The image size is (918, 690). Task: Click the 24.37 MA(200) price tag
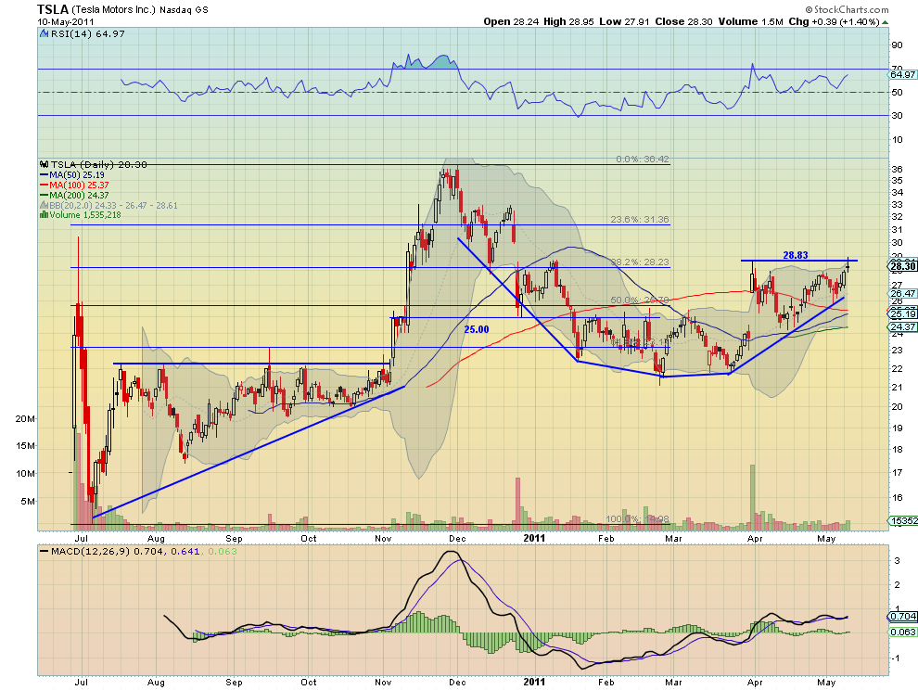click(x=903, y=326)
